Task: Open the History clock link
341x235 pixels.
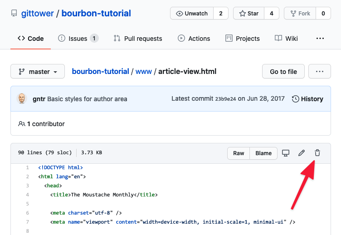Action: point(307,99)
